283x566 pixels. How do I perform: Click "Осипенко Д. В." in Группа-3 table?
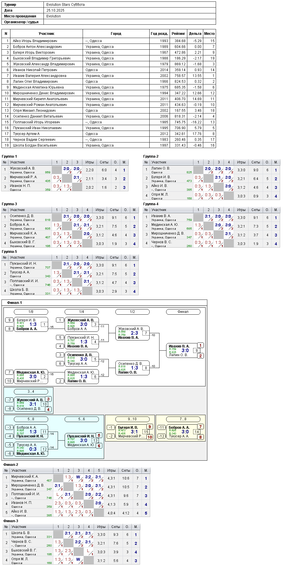coord(22,216)
